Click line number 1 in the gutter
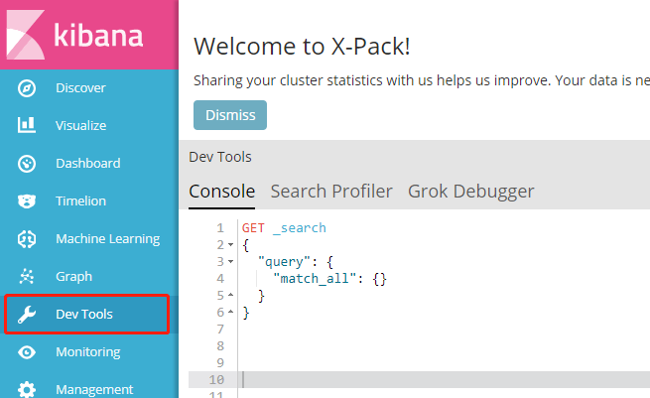This screenshot has width=650, height=398. point(220,228)
